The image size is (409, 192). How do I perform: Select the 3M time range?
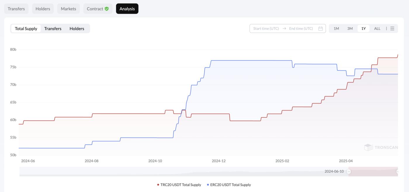pos(350,28)
